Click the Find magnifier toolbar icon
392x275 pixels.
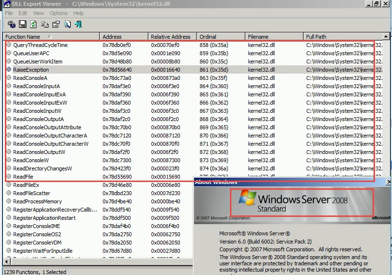click(x=67, y=24)
